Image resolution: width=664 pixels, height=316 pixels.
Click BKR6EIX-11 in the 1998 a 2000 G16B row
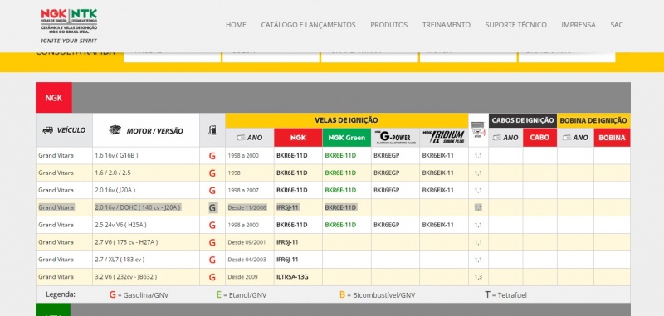coord(438,156)
